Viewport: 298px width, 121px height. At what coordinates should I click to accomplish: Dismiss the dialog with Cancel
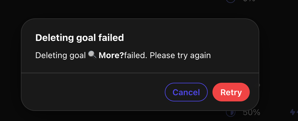point(186,92)
